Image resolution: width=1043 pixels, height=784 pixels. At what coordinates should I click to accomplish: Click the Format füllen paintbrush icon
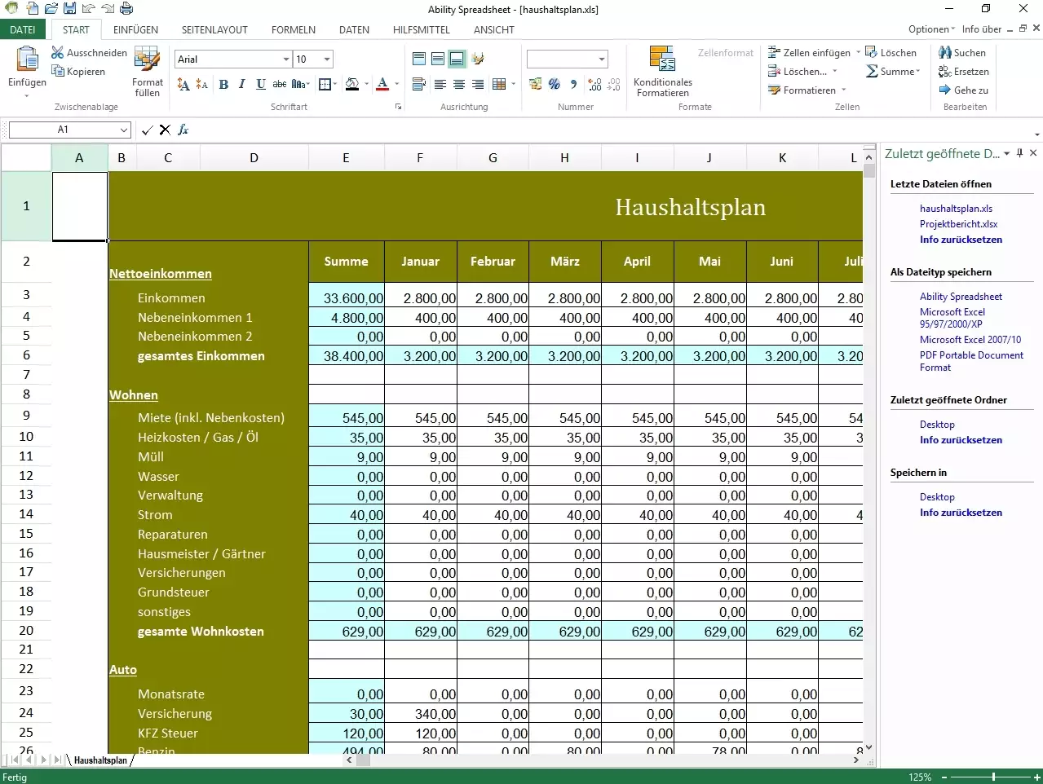pos(147,59)
